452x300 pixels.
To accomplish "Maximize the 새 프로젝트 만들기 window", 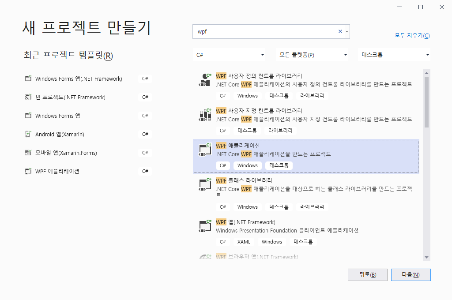I will coord(421,7).
